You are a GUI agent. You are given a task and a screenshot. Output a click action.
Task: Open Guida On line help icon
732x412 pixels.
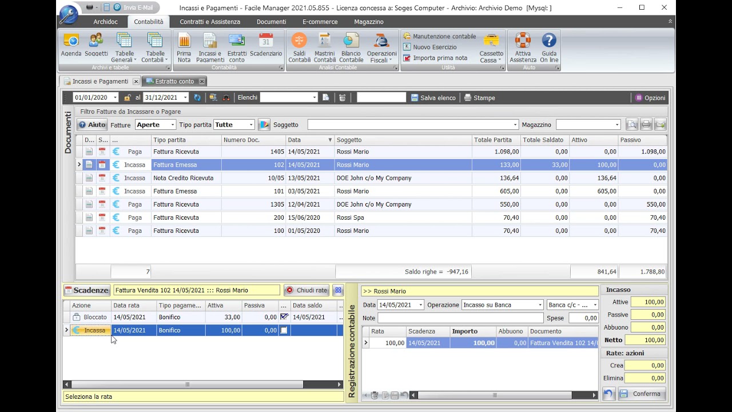pyautogui.click(x=549, y=48)
